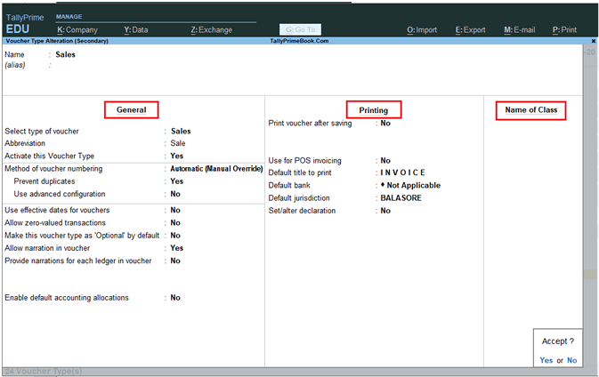
Task: Click the Name field value Sales
Action: pyautogui.click(x=65, y=54)
